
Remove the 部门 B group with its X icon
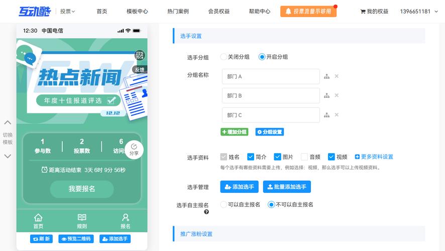[337, 95]
